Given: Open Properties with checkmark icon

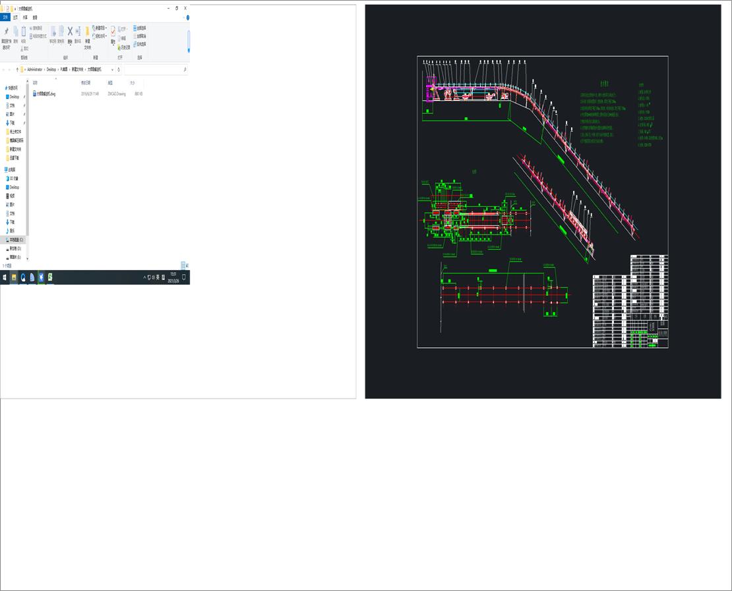Looking at the screenshot, I should click(113, 35).
